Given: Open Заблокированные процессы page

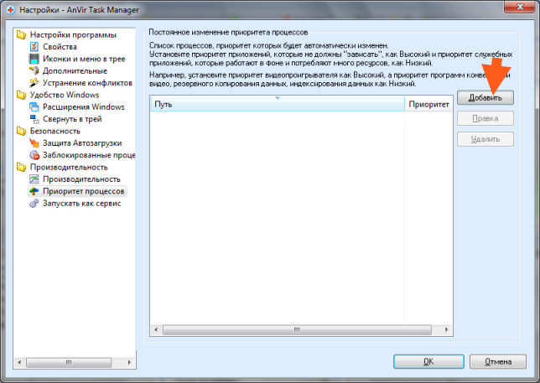Looking at the screenshot, I should coord(89,155).
